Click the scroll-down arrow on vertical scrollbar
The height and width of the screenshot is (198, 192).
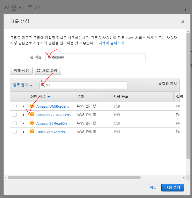tap(188, 173)
